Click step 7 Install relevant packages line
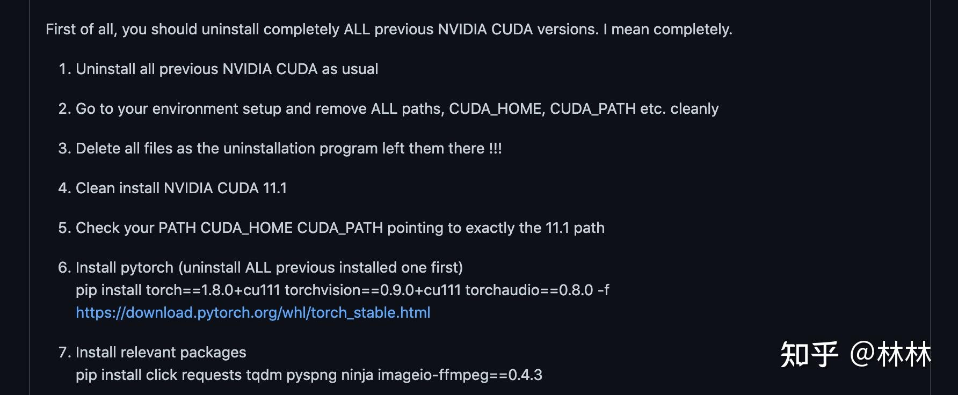This screenshot has height=395, width=958. click(161, 352)
